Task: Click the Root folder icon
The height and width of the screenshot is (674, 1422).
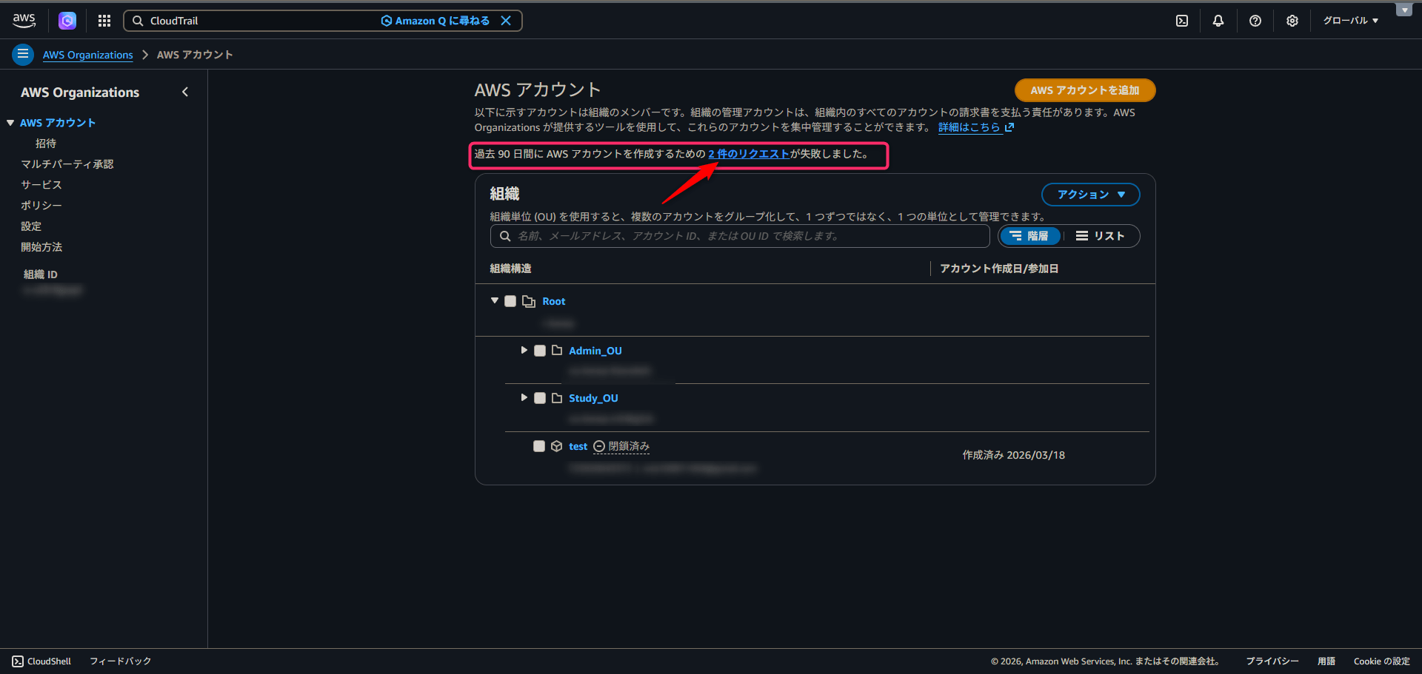Action: coord(529,301)
